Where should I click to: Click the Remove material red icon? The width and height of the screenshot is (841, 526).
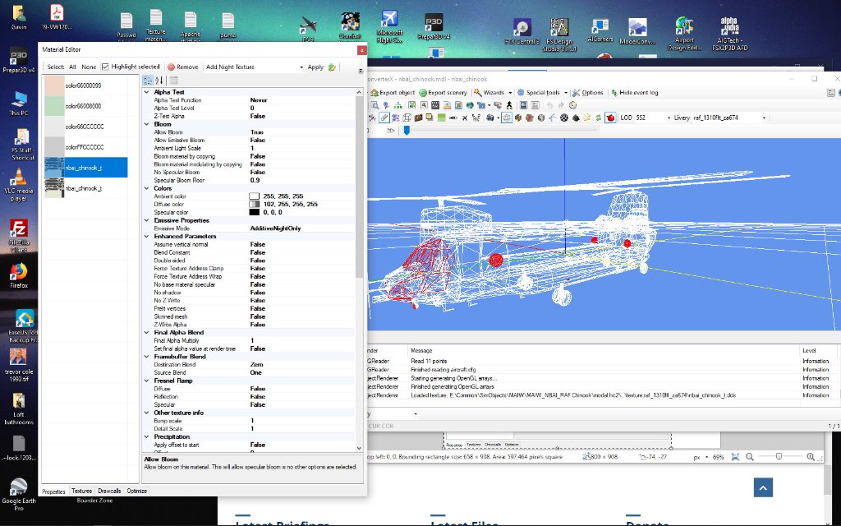[171, 67]
